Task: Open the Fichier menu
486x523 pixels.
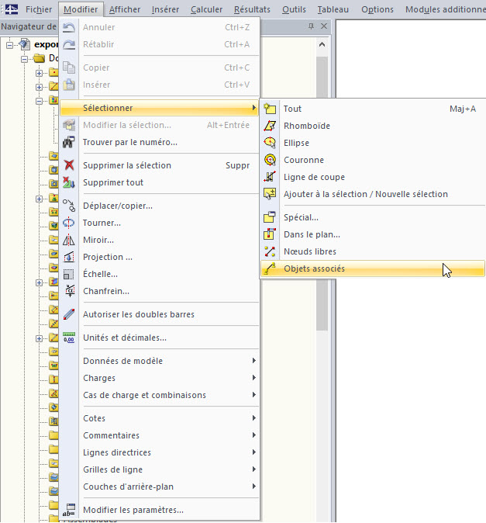Action: tap(39, 9)
